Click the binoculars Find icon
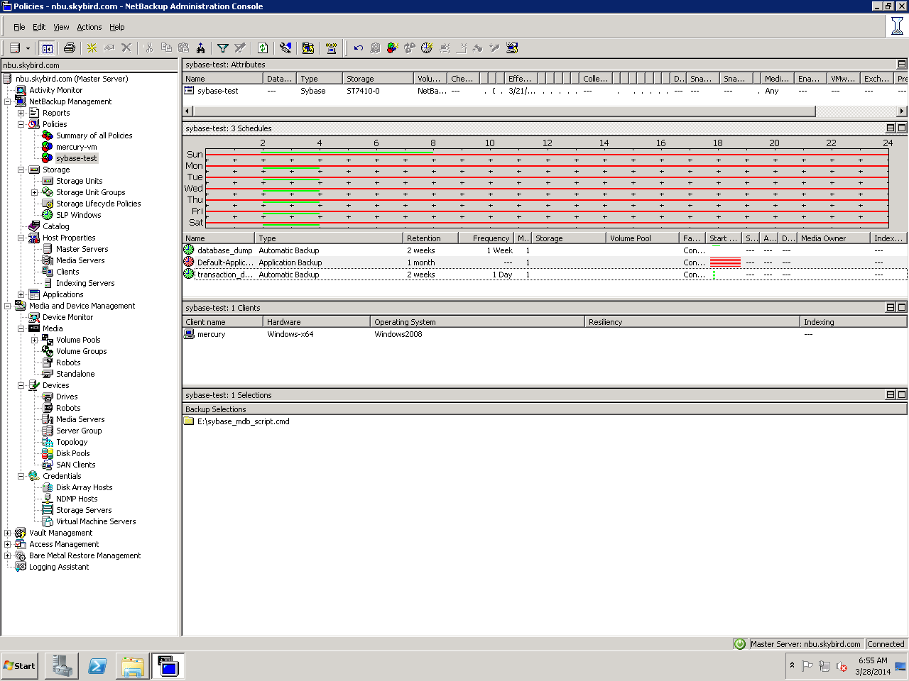Screen dimensions: 909x681 click(201, 48)
